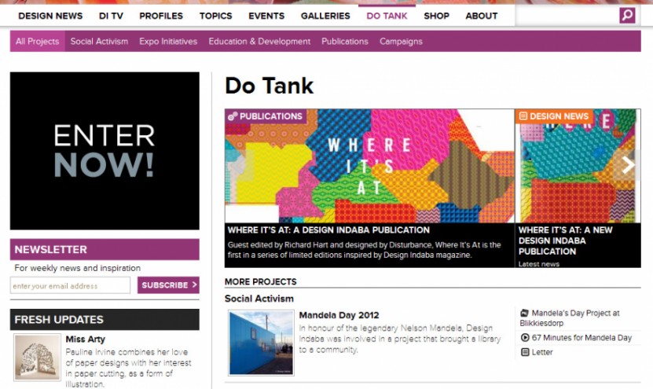Open the Letter document icon
This screenshot has height=389, width=653.
point(525,352)
